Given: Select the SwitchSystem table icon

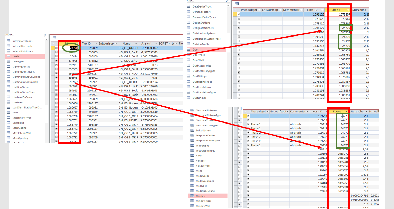Looking at the screenshot, I should 192,130.
